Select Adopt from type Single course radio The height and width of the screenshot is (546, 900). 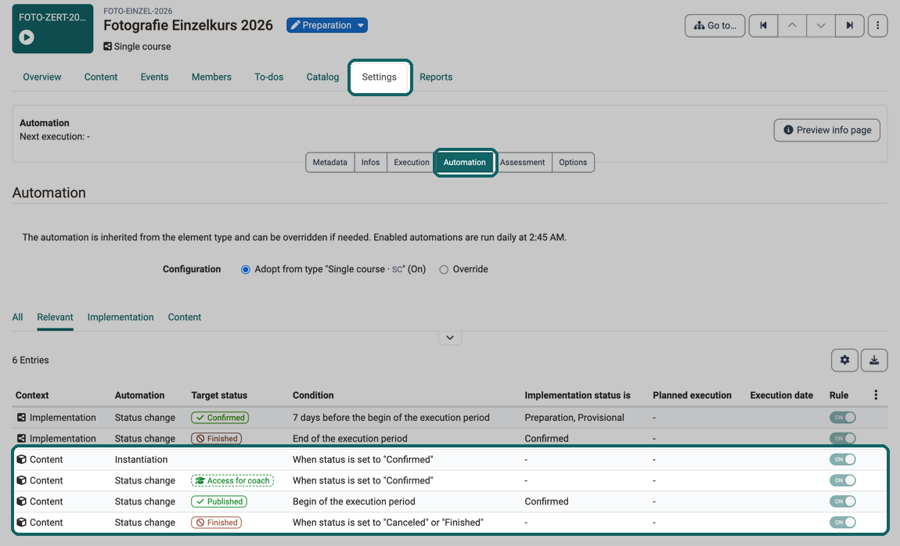[x=246, y=270]
